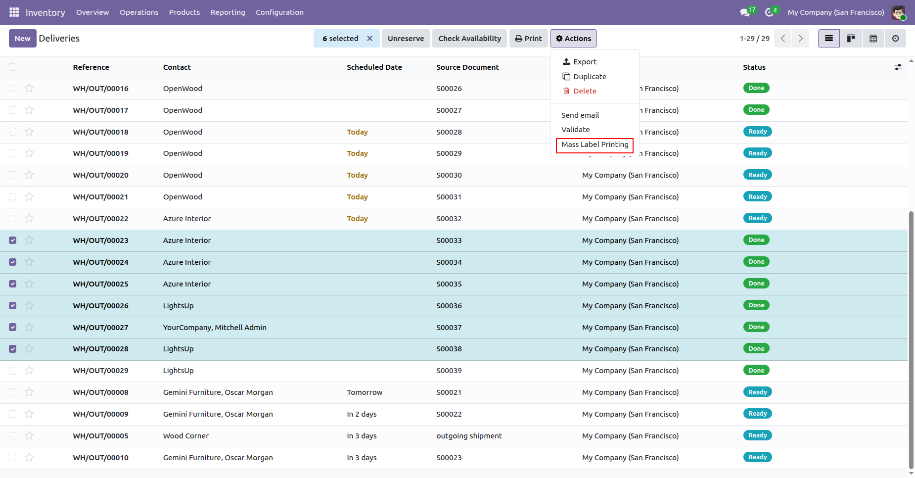The image size is (915, 478).
Task: Toggle the select-all header checkbox
Action: click(x=13, y=67)
